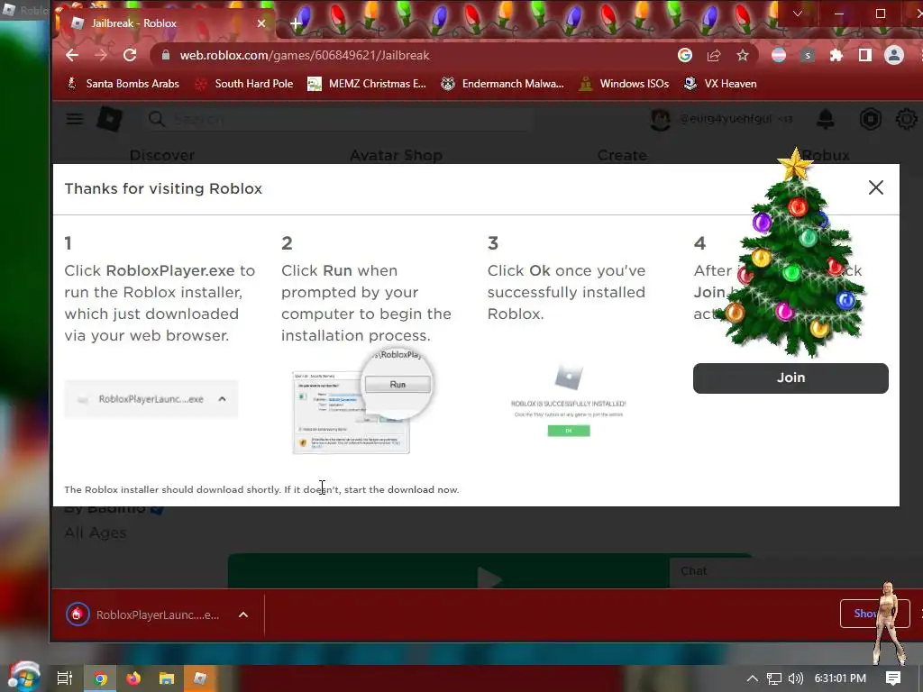Go back using the browser back arrow
923x692 pixels.
[x=72, y=55]
